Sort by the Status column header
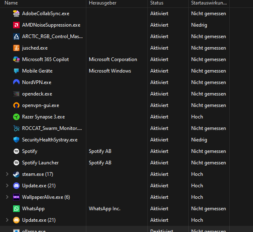This screenshot has width=253, height=232. tap(157, 3)
